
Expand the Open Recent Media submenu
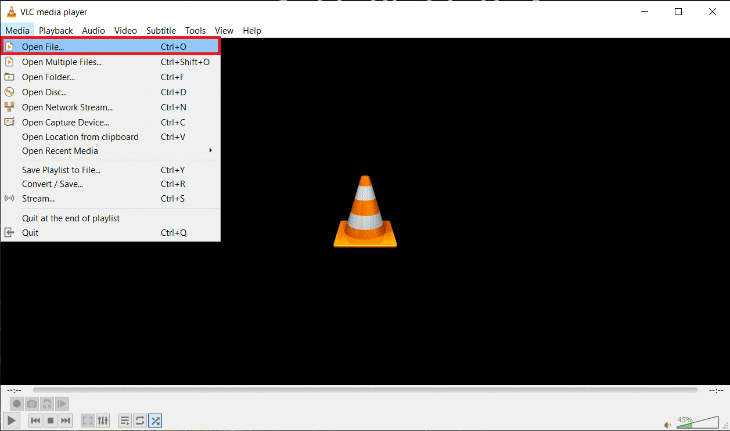[x=110, y=151]
